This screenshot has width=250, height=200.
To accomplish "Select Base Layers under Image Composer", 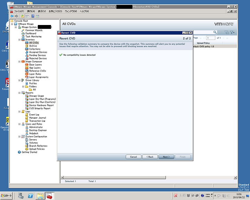I will 35,65.
